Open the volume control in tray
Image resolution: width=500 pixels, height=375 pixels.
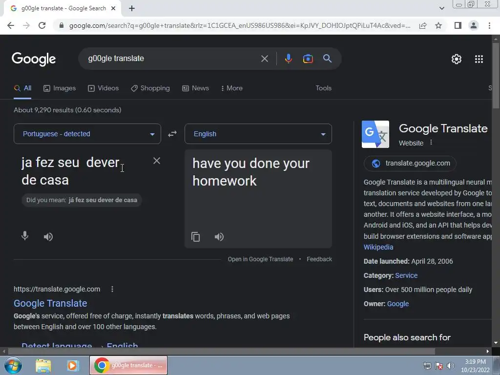pos(451,366)
